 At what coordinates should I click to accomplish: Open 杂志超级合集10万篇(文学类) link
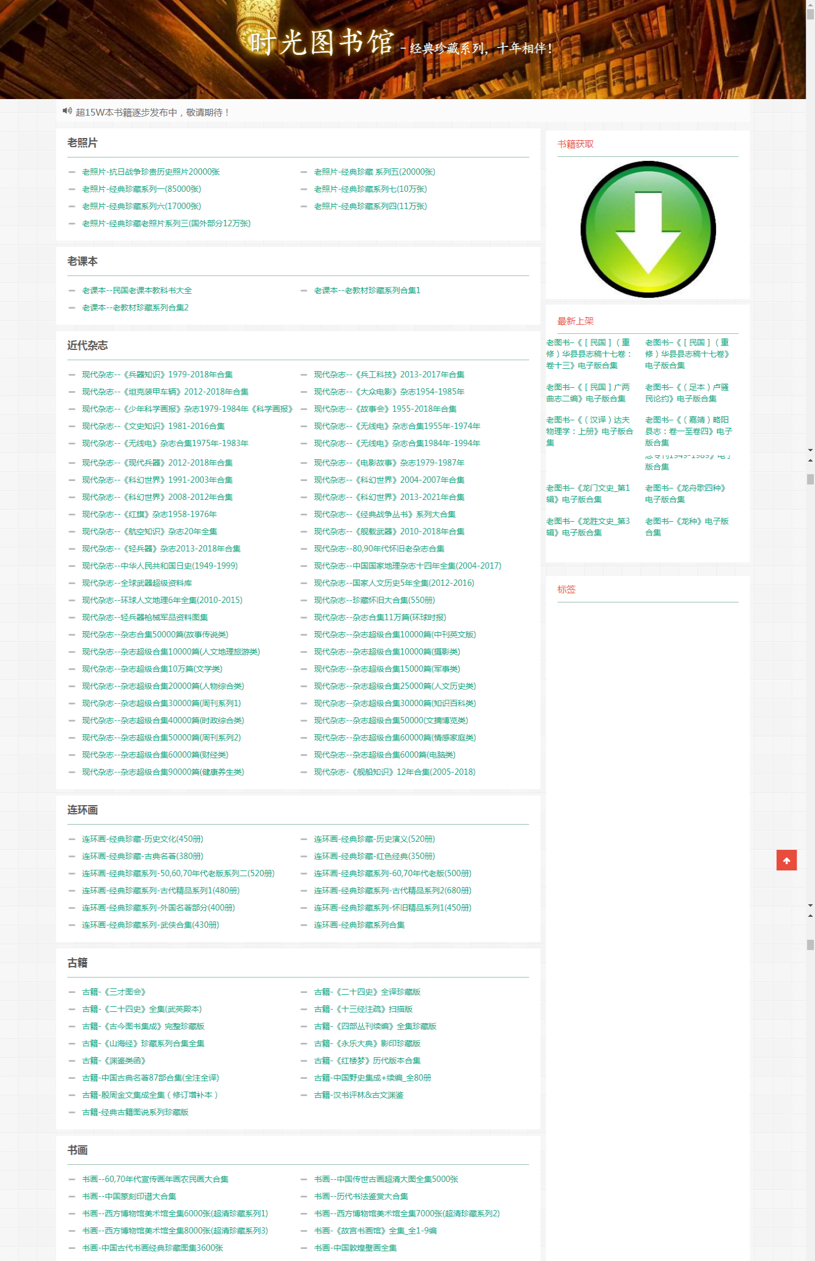coord(152,669)
